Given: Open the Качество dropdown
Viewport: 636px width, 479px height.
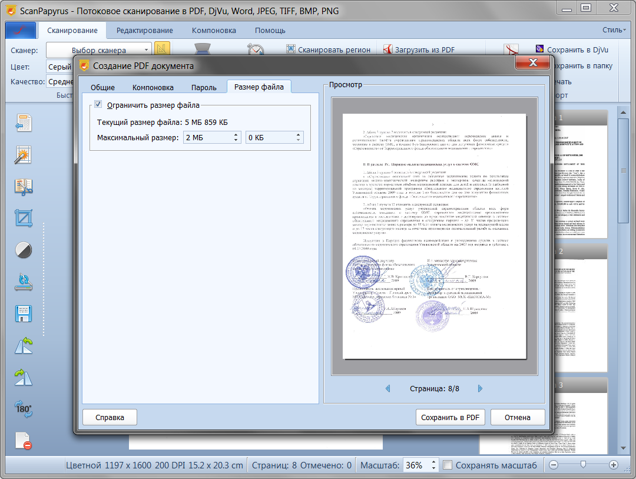Looking at the screenshot, I should (x=60, y=81).
